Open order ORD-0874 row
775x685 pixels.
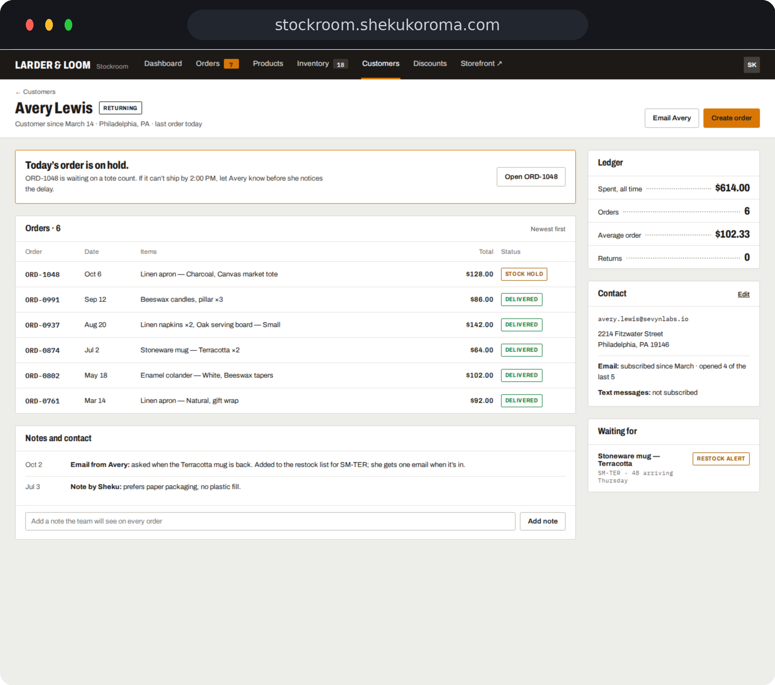295,350
